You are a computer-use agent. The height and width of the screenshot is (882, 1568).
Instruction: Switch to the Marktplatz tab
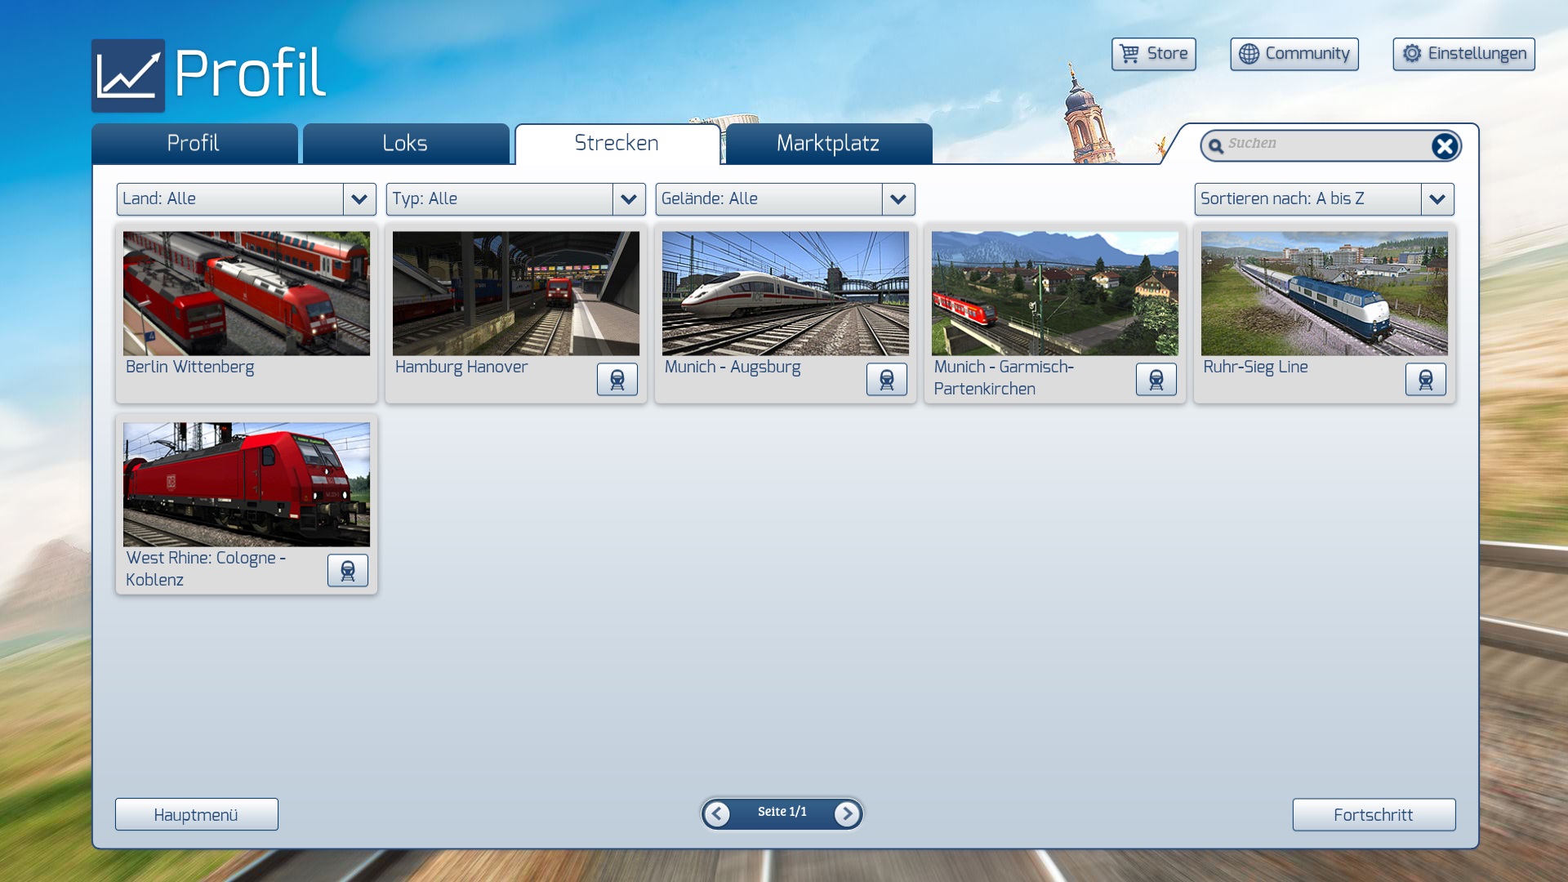point(828,144)
